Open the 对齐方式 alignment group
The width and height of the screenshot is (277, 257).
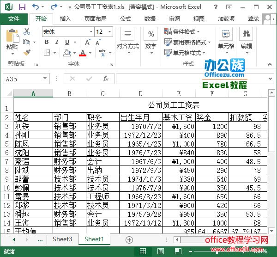click(x=128, y=41)
